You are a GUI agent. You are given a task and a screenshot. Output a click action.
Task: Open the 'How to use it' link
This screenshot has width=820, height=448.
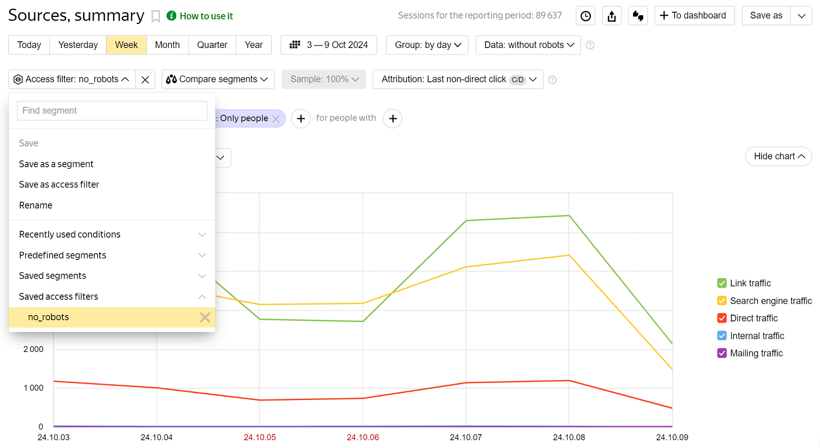tap(206, 16)
